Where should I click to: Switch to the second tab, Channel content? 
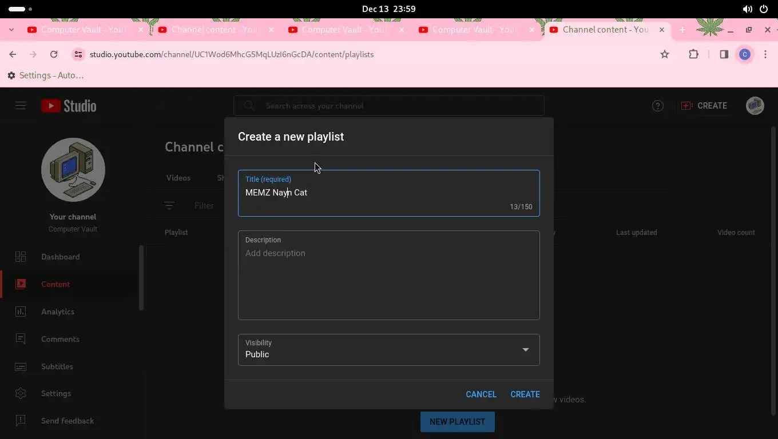[215, 30]
